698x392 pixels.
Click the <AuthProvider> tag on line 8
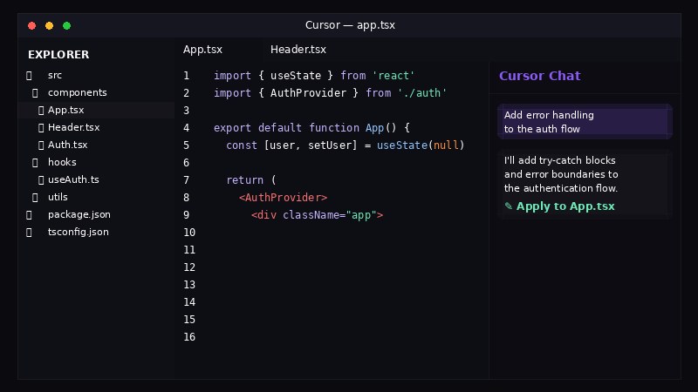point(283,198)
